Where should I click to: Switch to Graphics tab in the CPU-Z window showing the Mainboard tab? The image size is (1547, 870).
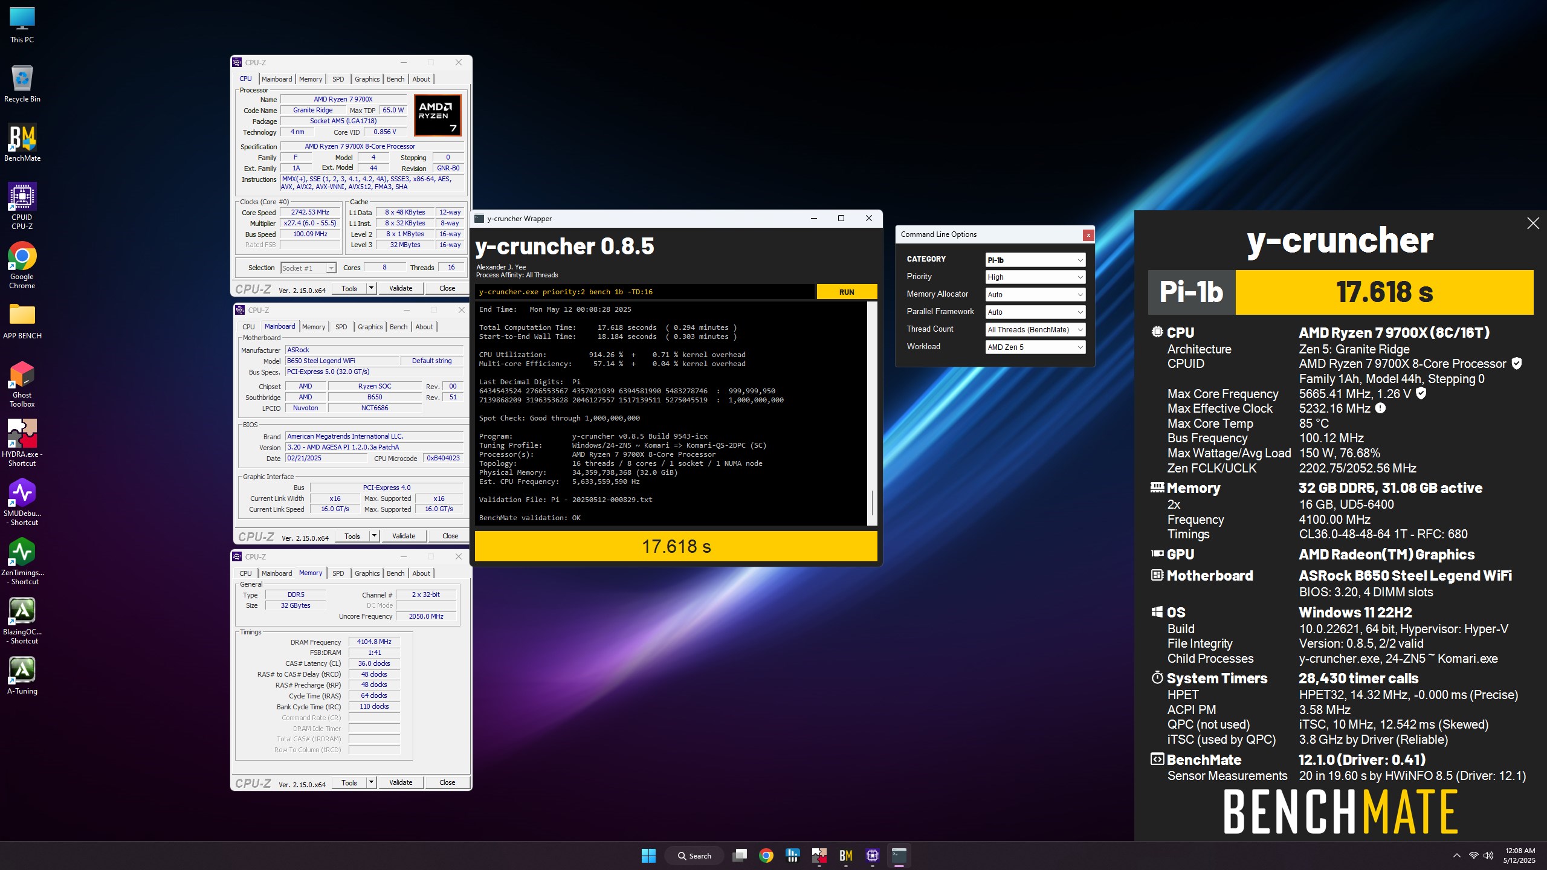pos(370,327)
